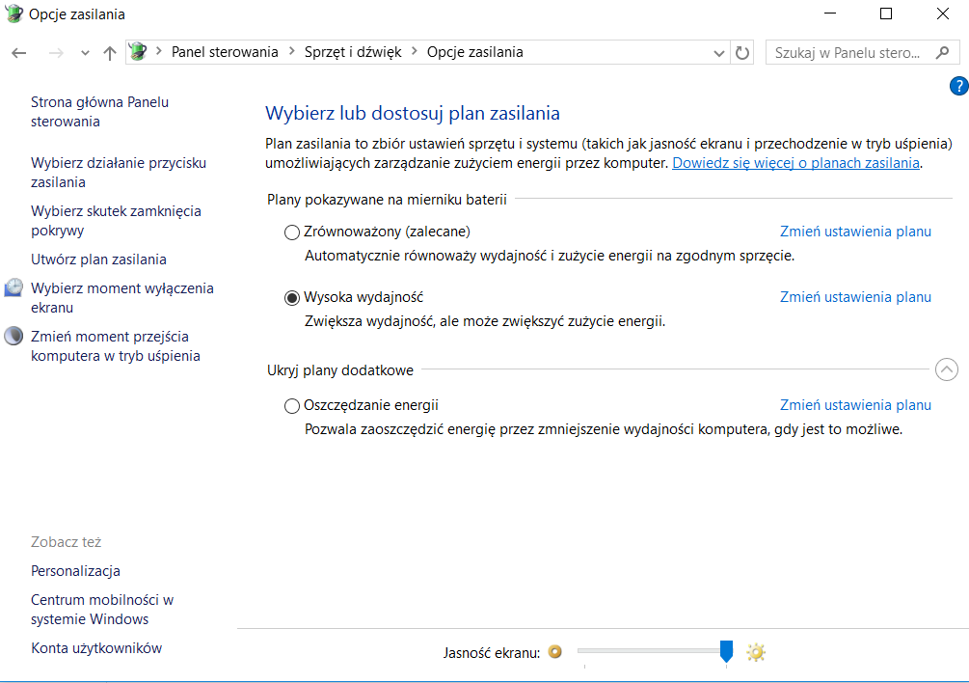Click the sun brightness icon
This screenshot has height=683, width=969.
point(756,652)
